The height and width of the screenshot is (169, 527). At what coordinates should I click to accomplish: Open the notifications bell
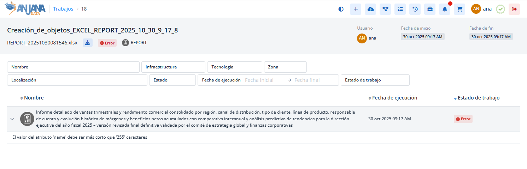445,9
